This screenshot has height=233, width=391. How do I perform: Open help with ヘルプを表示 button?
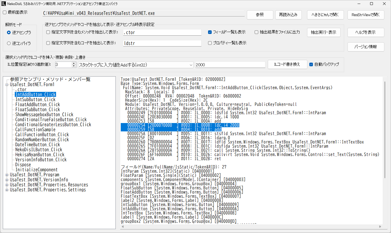(x=366, y=32)
